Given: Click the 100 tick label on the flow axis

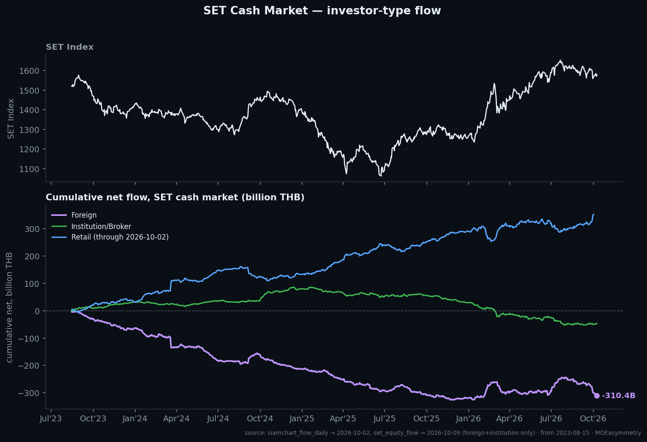Looking at the screenshot, I should coord(32,284).
